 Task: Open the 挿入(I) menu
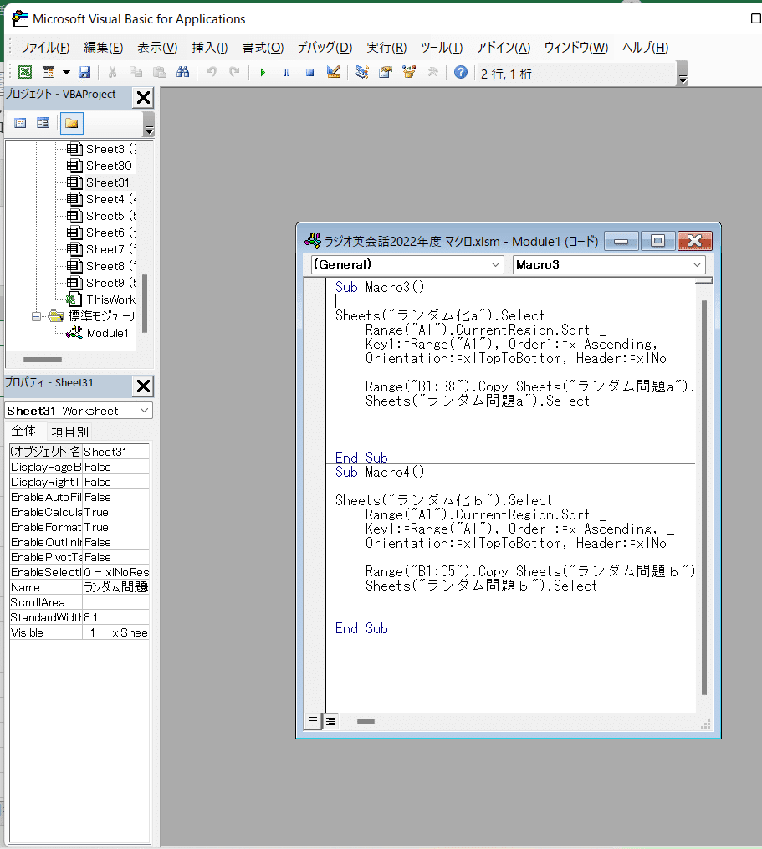pyautogui.click(x=210, y=48)
